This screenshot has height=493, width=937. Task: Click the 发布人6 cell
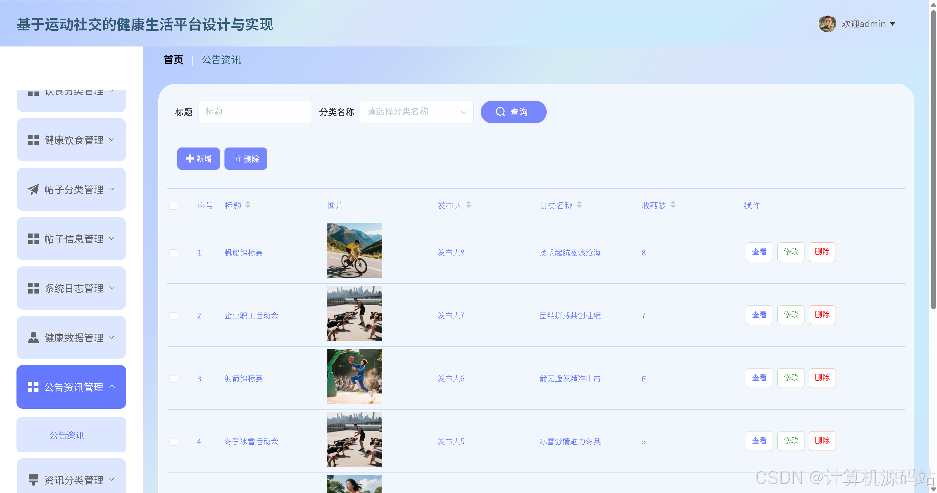451,378
